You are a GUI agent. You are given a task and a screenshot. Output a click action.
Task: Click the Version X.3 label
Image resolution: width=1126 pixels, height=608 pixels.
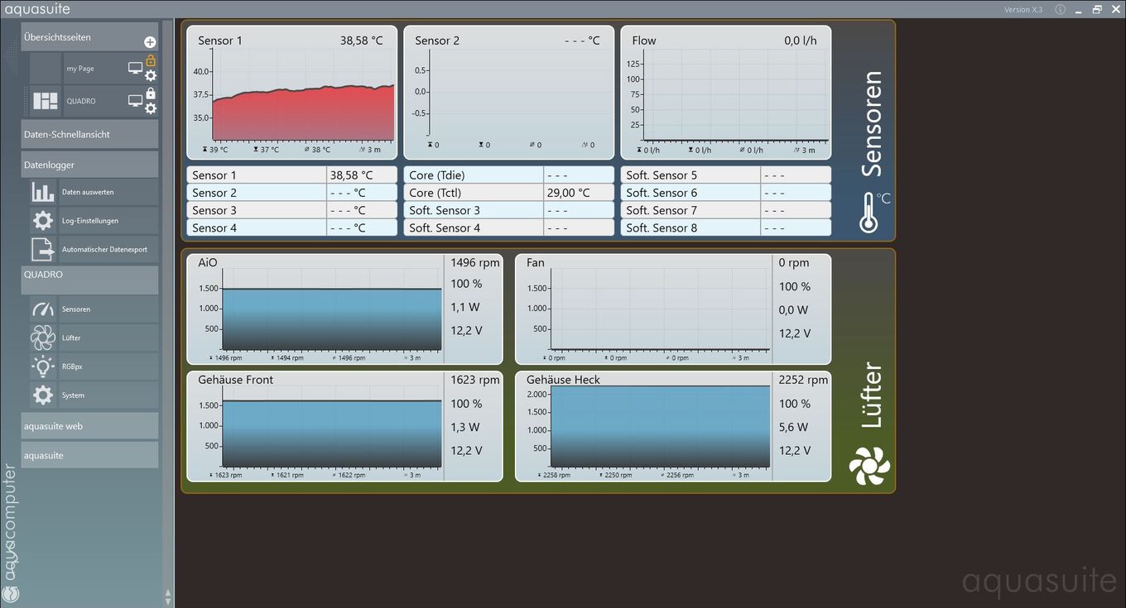[x=1023, y=10]
